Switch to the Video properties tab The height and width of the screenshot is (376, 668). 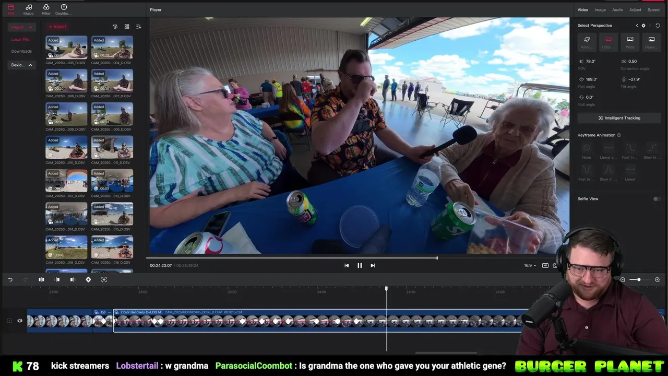pos(582,10)
